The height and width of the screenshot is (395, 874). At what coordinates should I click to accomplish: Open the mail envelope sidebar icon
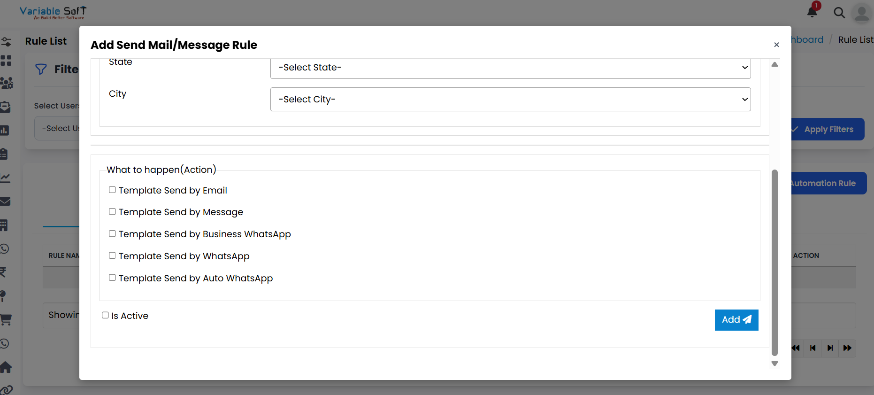point(5,201)
